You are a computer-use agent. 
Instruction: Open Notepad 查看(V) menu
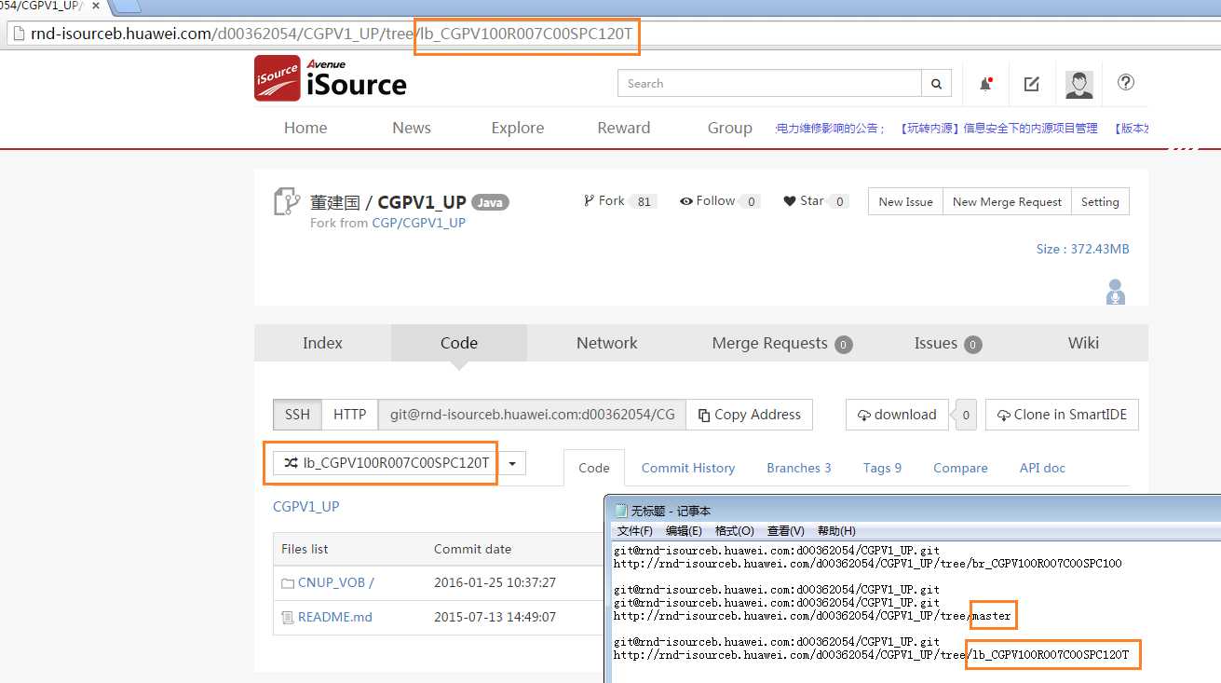[x=785, y=530]
